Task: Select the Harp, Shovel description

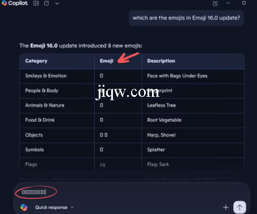Action: tap(161, 135)
